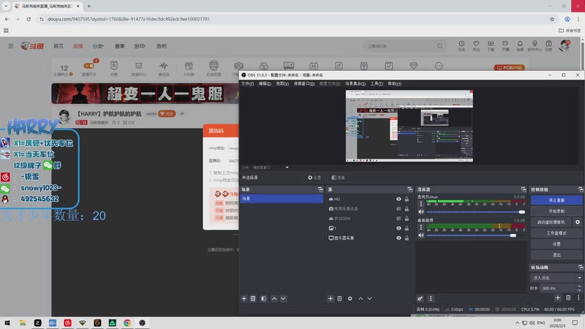Image resolution: width=585 pixels, height=329 pixels.
Task: Show the 视频采集设备 source
Action: coord(399,209)
